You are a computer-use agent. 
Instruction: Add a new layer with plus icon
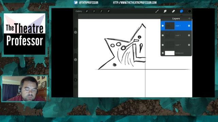click(189, 18)
